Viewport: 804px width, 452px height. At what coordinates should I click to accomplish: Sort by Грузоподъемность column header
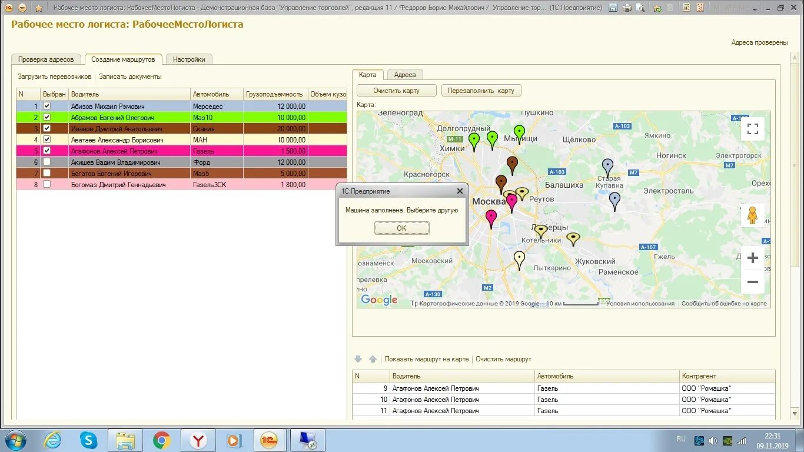(275, 94)
